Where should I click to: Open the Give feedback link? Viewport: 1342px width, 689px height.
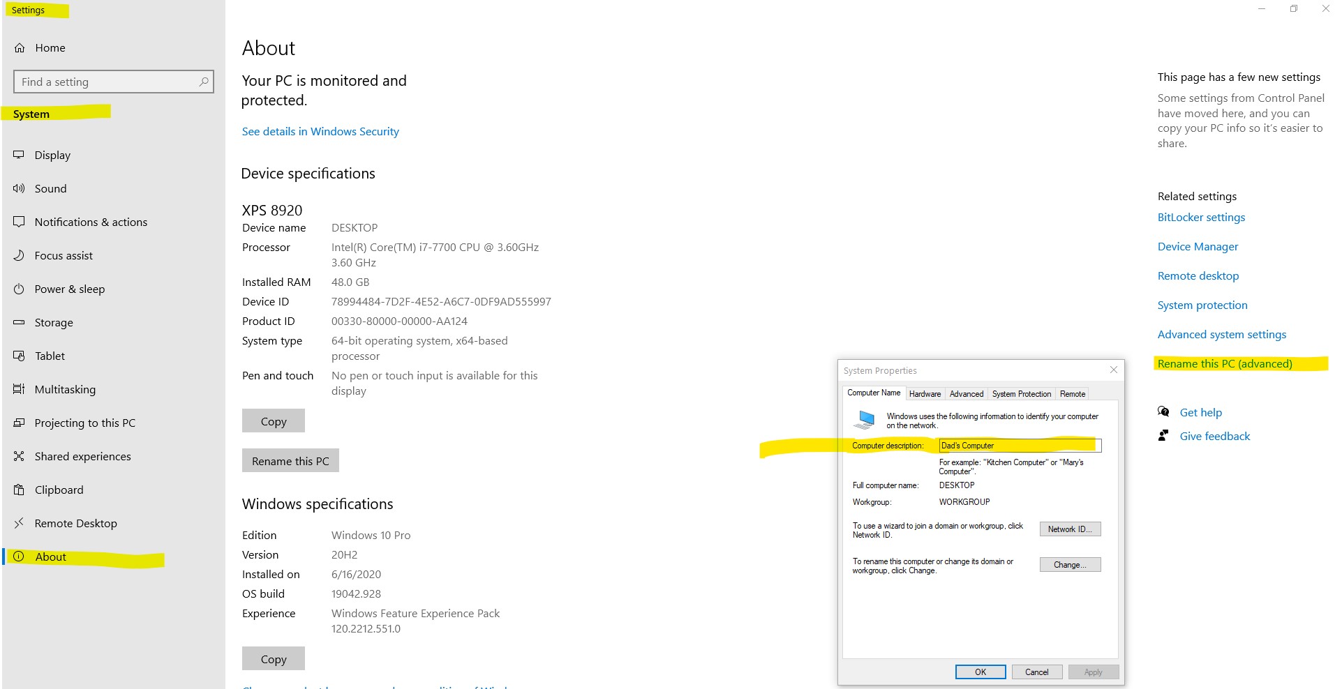1215,437
